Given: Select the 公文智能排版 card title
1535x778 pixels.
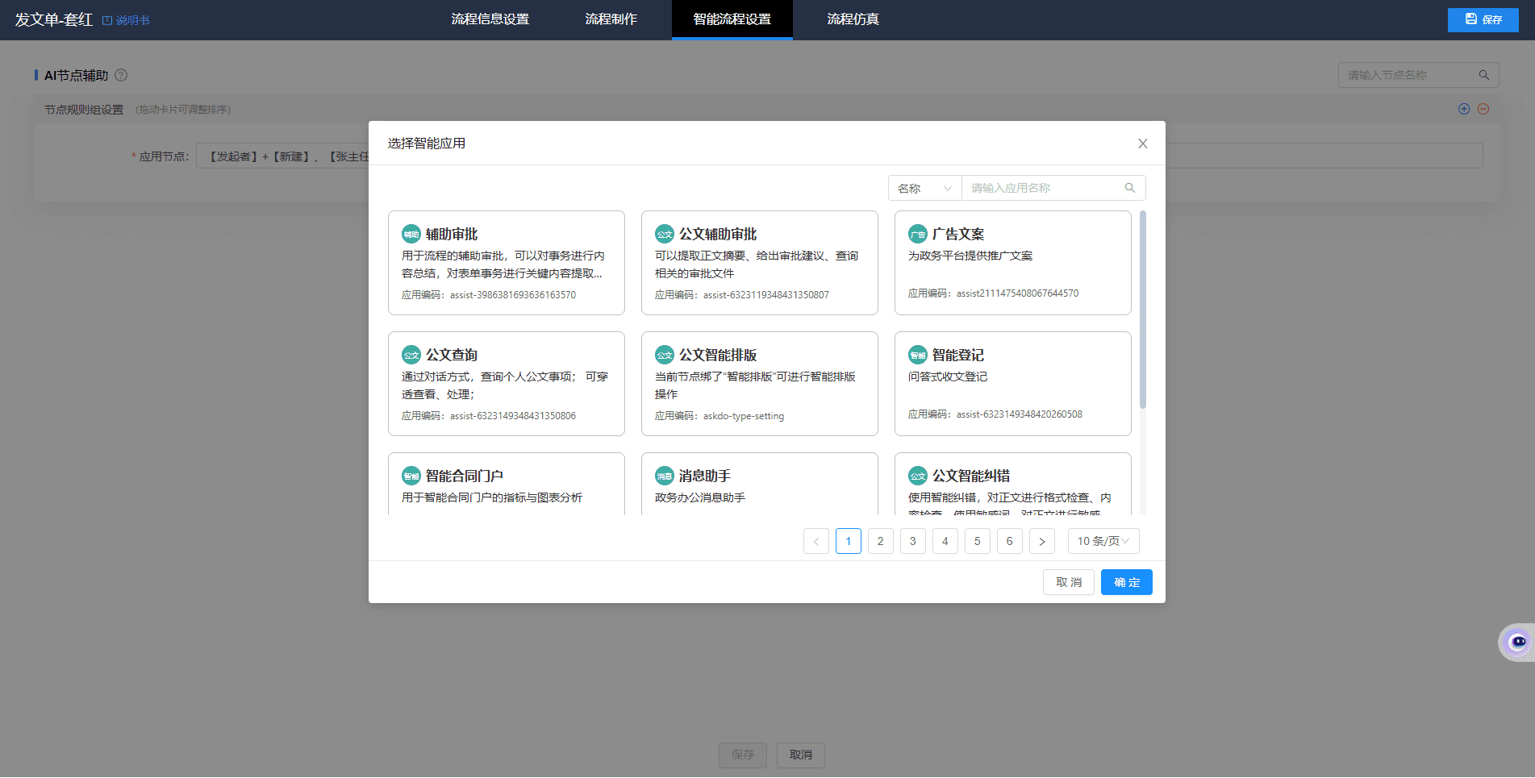Looking at the screenshot, I should coord(718,355).
